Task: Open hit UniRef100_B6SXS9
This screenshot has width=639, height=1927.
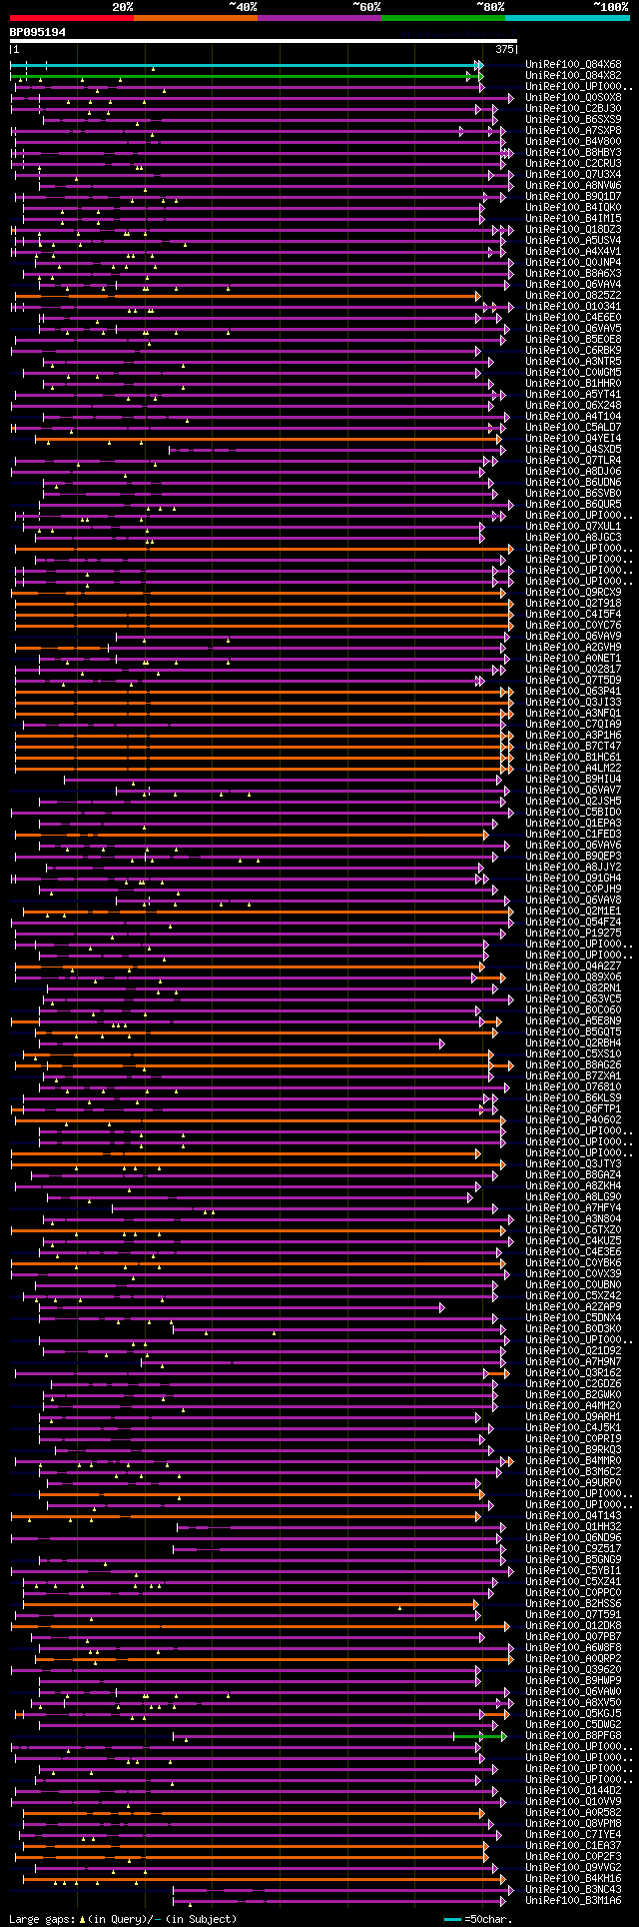Action: tap(573, 120)
